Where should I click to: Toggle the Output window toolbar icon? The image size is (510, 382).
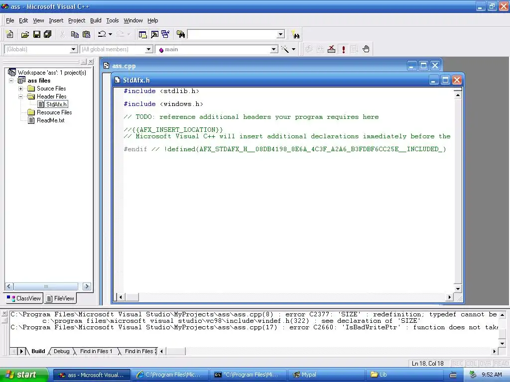154,34
